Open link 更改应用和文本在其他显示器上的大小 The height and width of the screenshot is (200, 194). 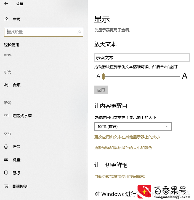coord(127,137)
